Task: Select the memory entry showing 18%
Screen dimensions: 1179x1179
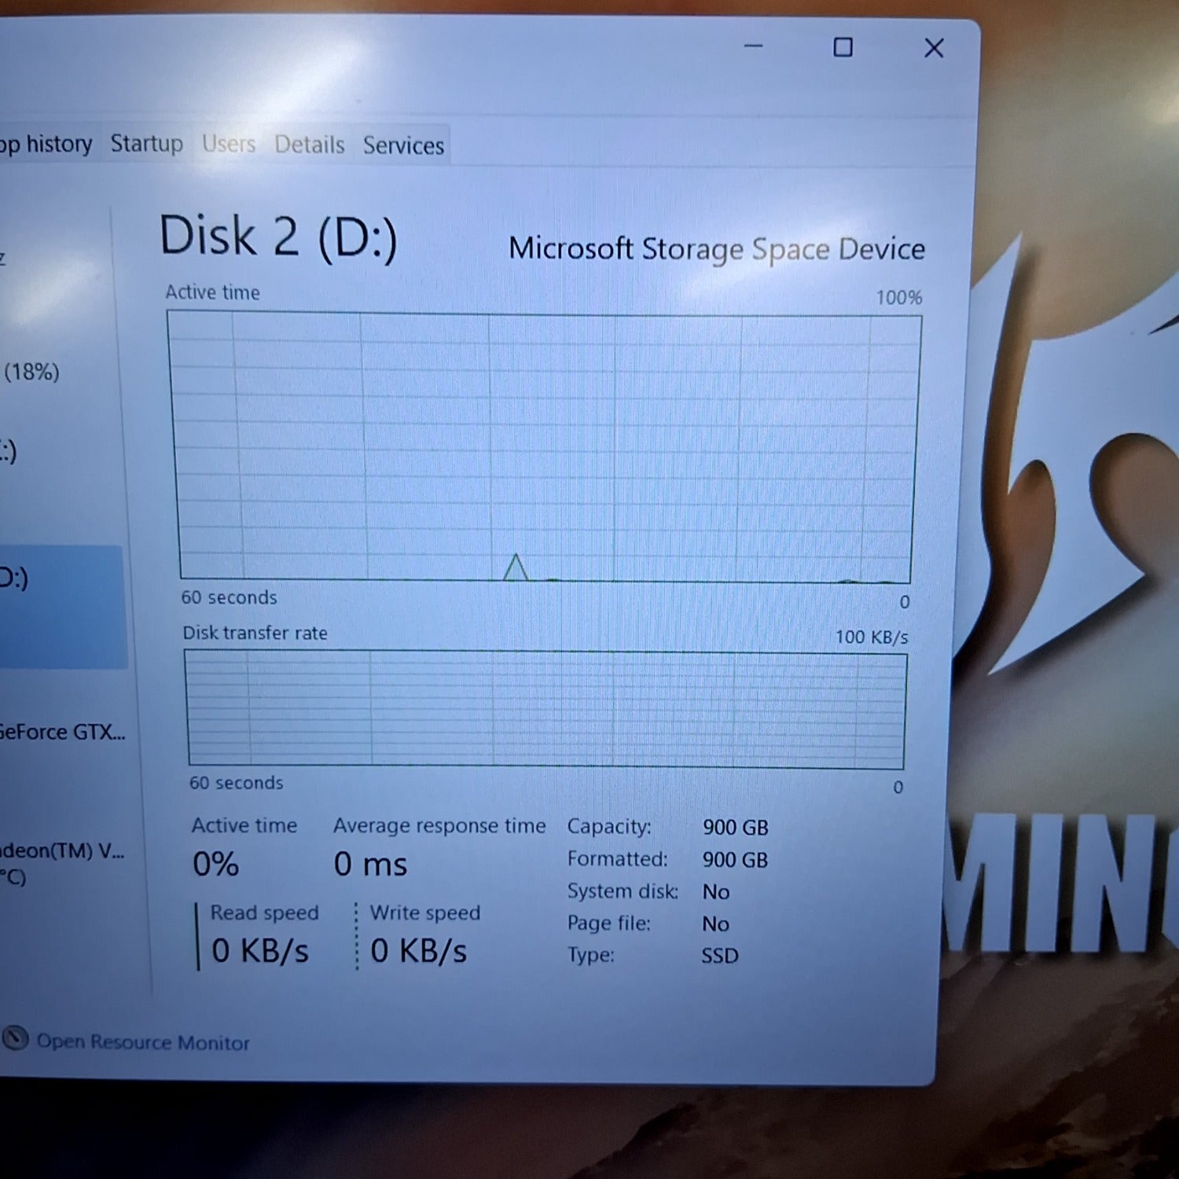Action: click(x=31, y=372)
